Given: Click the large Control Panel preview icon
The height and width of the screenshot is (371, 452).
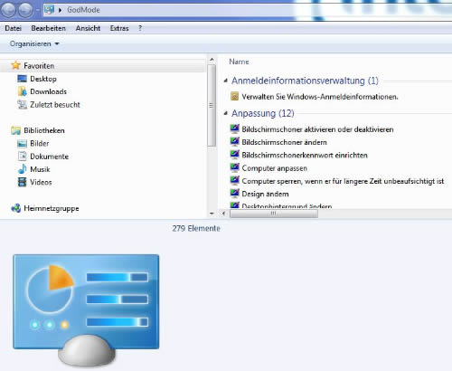Looking at the screenshot, I should pyautogui.click(x=86, y=310).
